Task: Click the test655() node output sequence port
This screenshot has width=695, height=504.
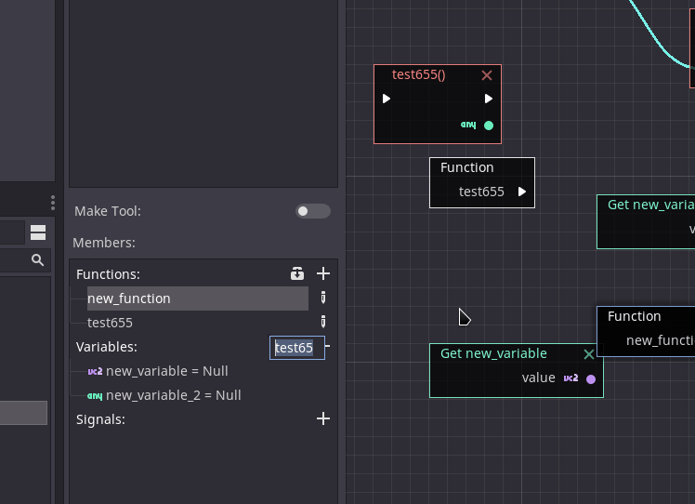Action: pos(488,99)
